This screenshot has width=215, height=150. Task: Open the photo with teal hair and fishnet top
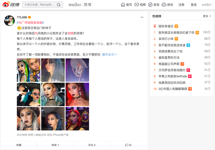point(53,94)
